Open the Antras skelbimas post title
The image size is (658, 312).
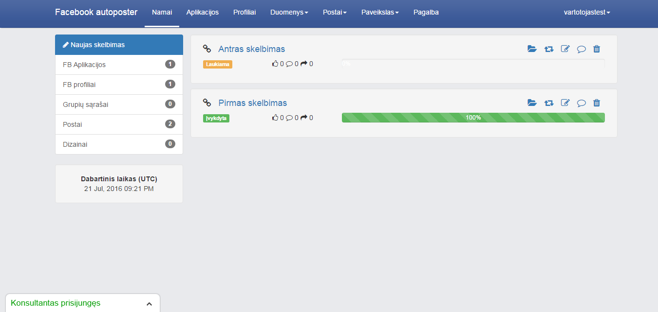point(251,49)
